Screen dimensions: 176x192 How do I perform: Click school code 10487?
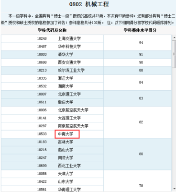click(42, 47)
